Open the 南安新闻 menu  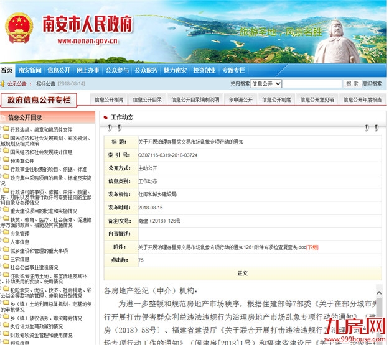tap(30, 70)
